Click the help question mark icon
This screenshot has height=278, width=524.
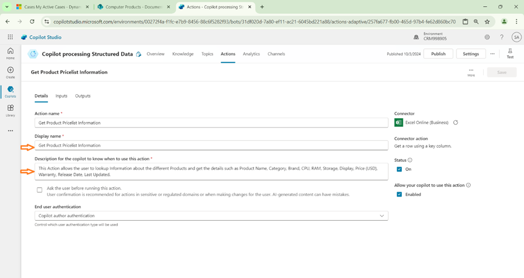tap(502, 37)
